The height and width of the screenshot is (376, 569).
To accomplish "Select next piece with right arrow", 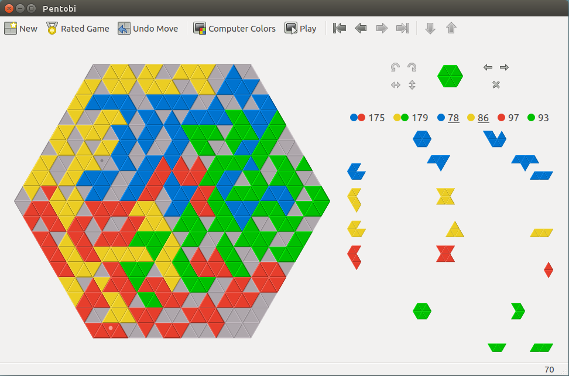I will pos(504,67).
